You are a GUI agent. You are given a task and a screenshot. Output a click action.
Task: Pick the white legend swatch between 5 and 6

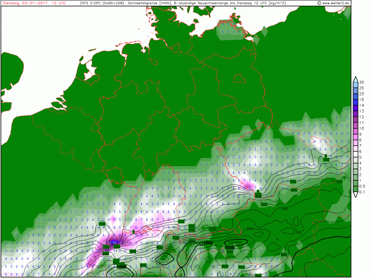click(355, 155)
